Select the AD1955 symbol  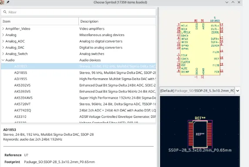pos(20,79)
